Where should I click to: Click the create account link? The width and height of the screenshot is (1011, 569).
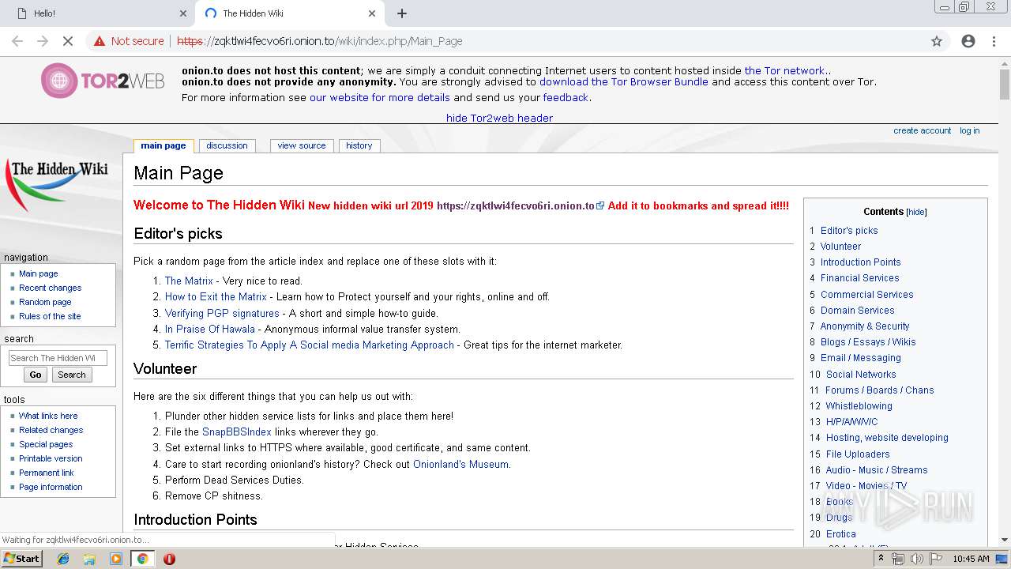[922, 130]
